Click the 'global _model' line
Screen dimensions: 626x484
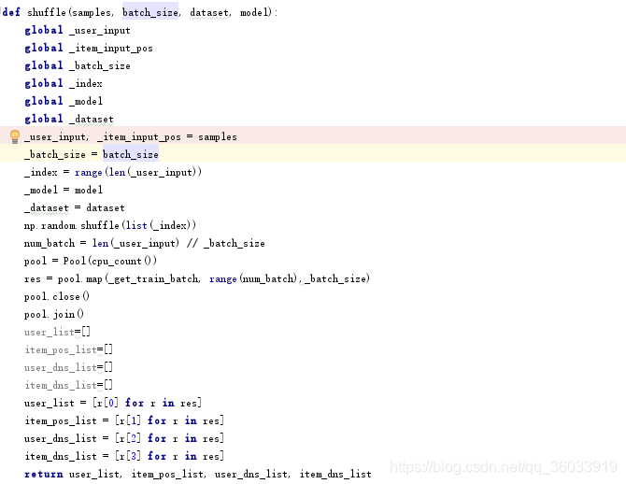click(64, 101)
